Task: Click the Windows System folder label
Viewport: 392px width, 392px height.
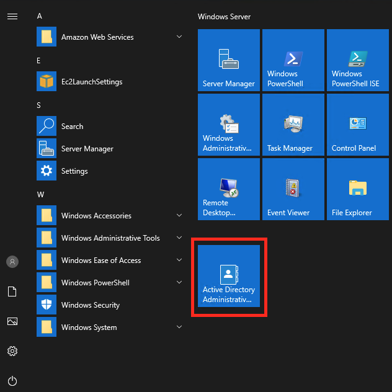Action: [x=89, y=327]
